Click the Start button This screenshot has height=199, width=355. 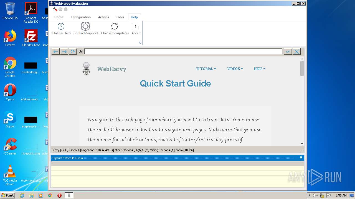[8, 195]
